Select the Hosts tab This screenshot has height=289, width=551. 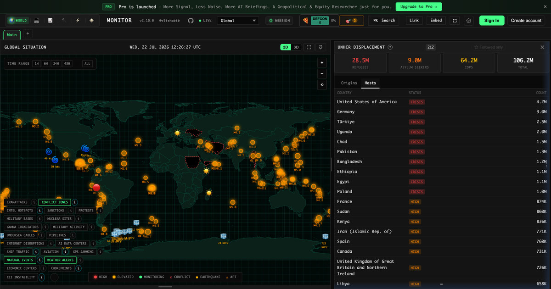tap(370, 83)
